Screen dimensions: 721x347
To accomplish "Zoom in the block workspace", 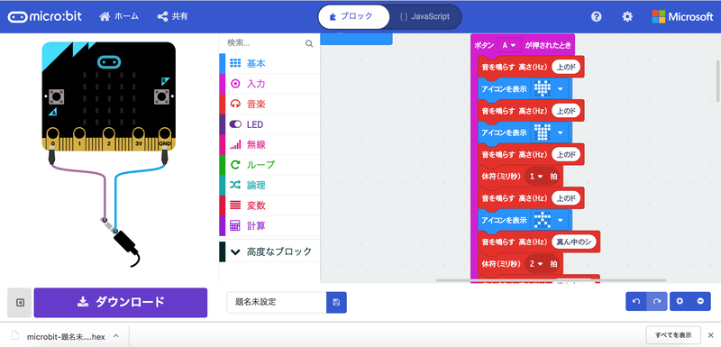I will point(680,302).
